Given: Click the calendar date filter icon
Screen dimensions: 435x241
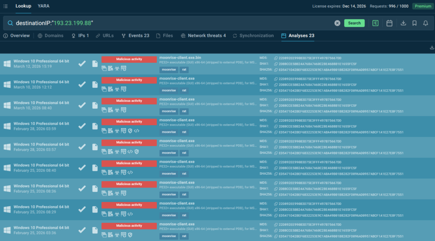Looking at the screenshot, I should pos(389,23).
